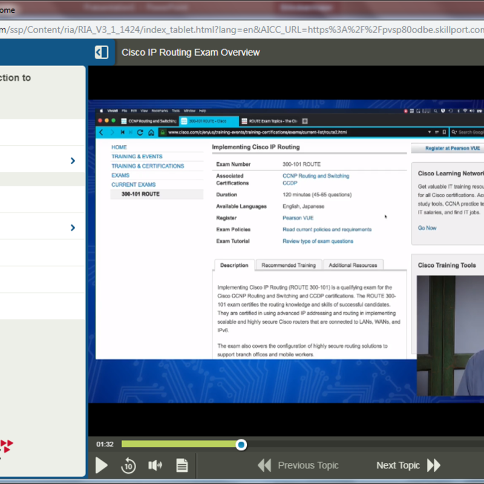Click the video progress slider handle

tap(241, 445)
